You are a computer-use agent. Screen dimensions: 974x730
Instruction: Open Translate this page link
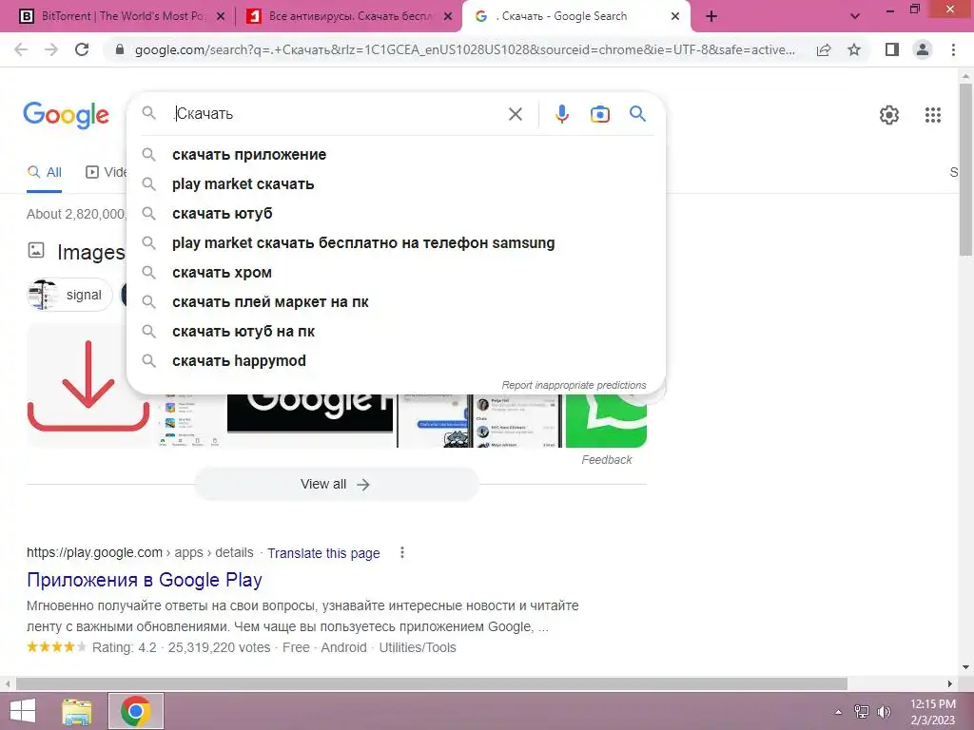(323, 553)
